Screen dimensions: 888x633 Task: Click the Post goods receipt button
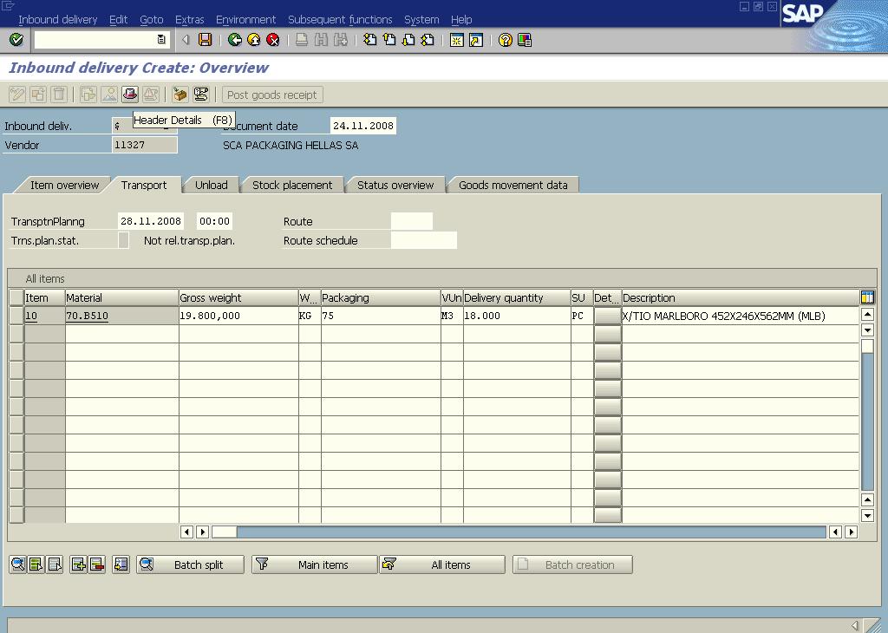271,95
